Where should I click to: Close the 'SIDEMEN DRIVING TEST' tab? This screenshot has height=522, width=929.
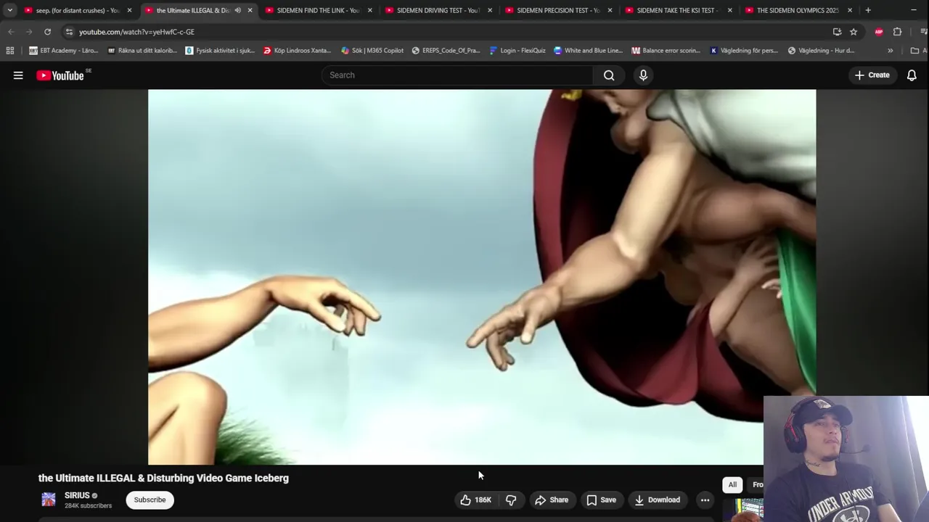click(489, 10)
